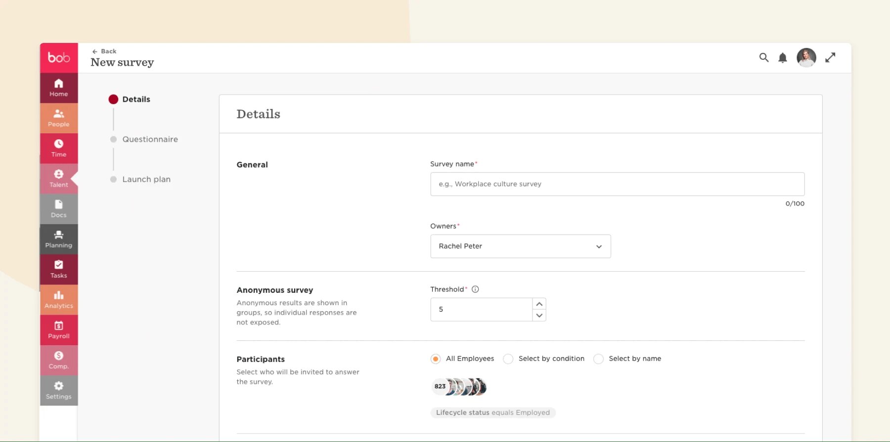Image resolution: width=890 pixels, height=442 pixels.
Task: Show the Threshold info tooltip icon
Action: click(x=475, y=289)
